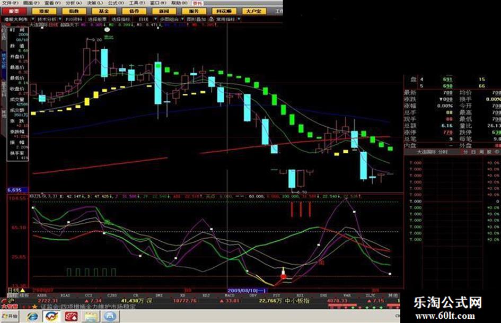The image size is (501, 323).
Task: Click the 最新 price row in the quote panel
Action: click(x=429, y=92)
